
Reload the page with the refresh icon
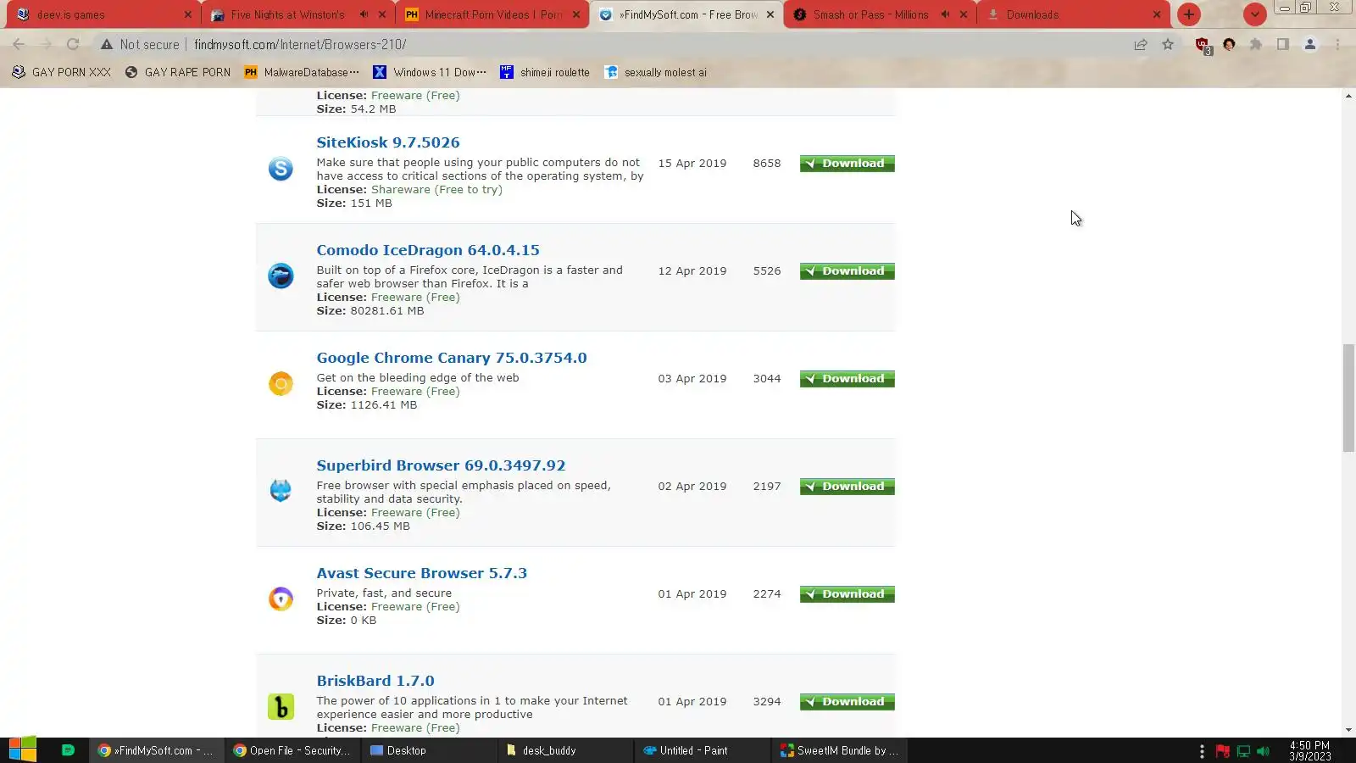point(73,44)
